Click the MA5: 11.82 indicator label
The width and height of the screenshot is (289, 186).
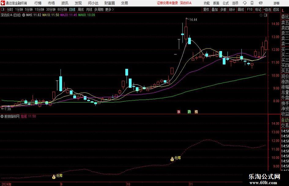(x=34, y=15)
